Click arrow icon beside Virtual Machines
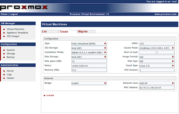 4,29
